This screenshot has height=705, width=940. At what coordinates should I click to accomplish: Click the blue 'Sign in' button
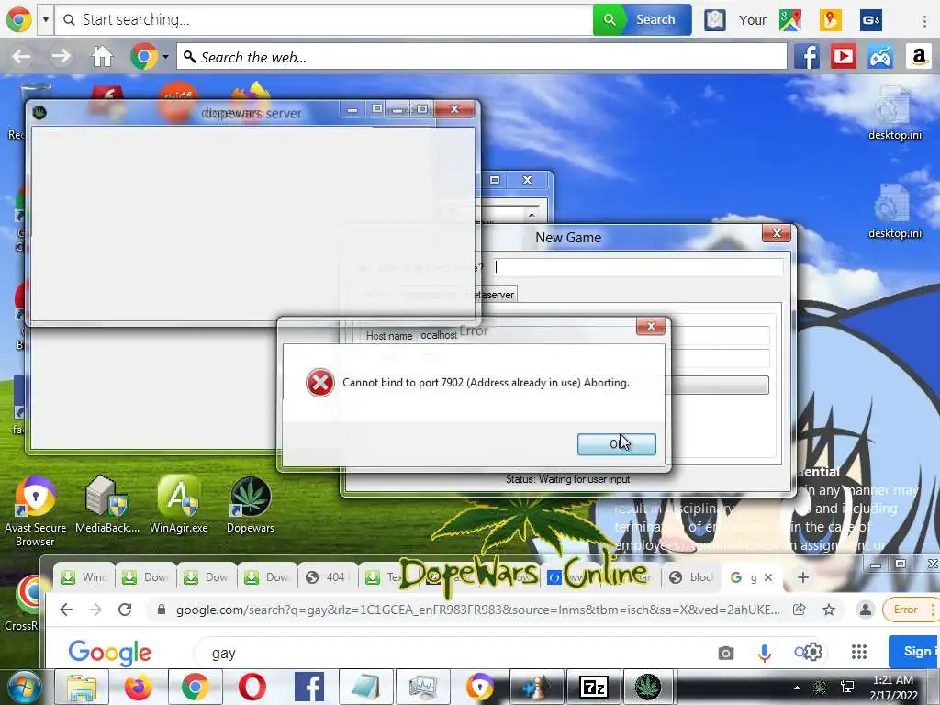tap(913, 652)
